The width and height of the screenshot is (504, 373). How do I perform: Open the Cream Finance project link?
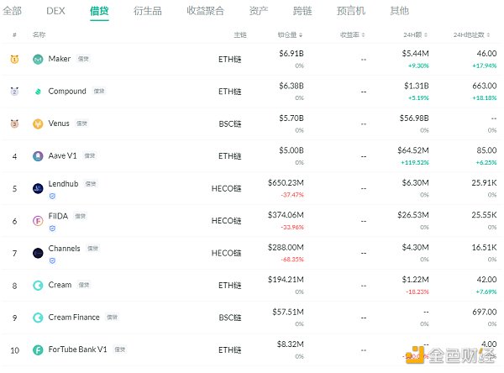(74, 318)
